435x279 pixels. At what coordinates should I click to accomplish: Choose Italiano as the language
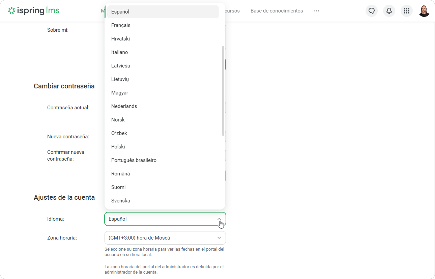tap(120, 52)
